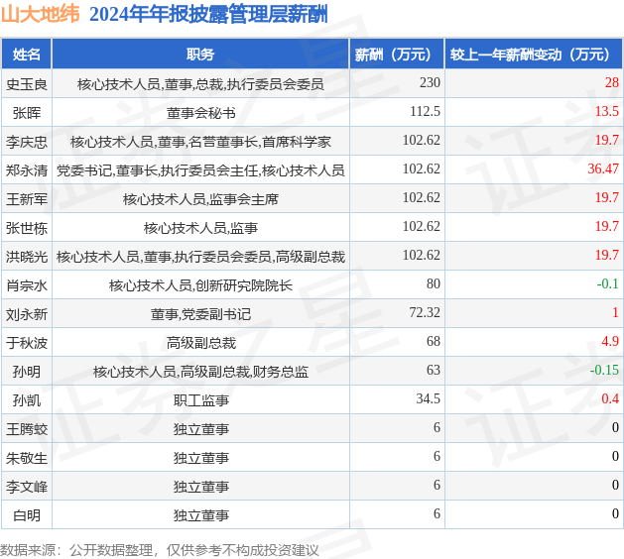Image resolution: width=624 pixels, height=559 pixels.
Task: Select the name cell 郑永清
Action: [27, 170]
